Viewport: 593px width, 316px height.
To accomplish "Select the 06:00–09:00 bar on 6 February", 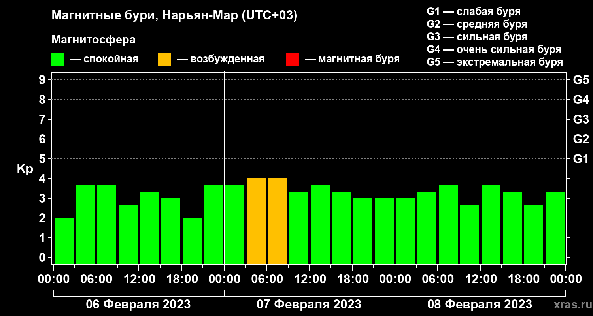I will point(107,224).
